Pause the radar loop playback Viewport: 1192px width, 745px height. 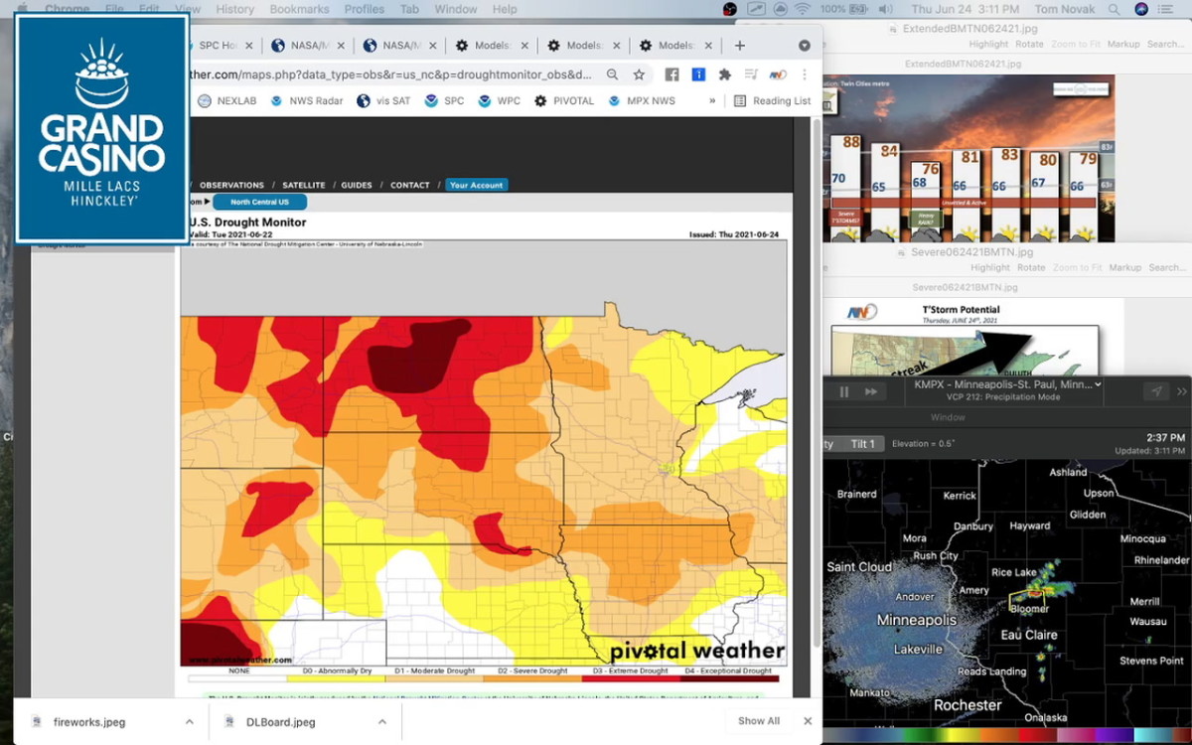click(843, 390)
